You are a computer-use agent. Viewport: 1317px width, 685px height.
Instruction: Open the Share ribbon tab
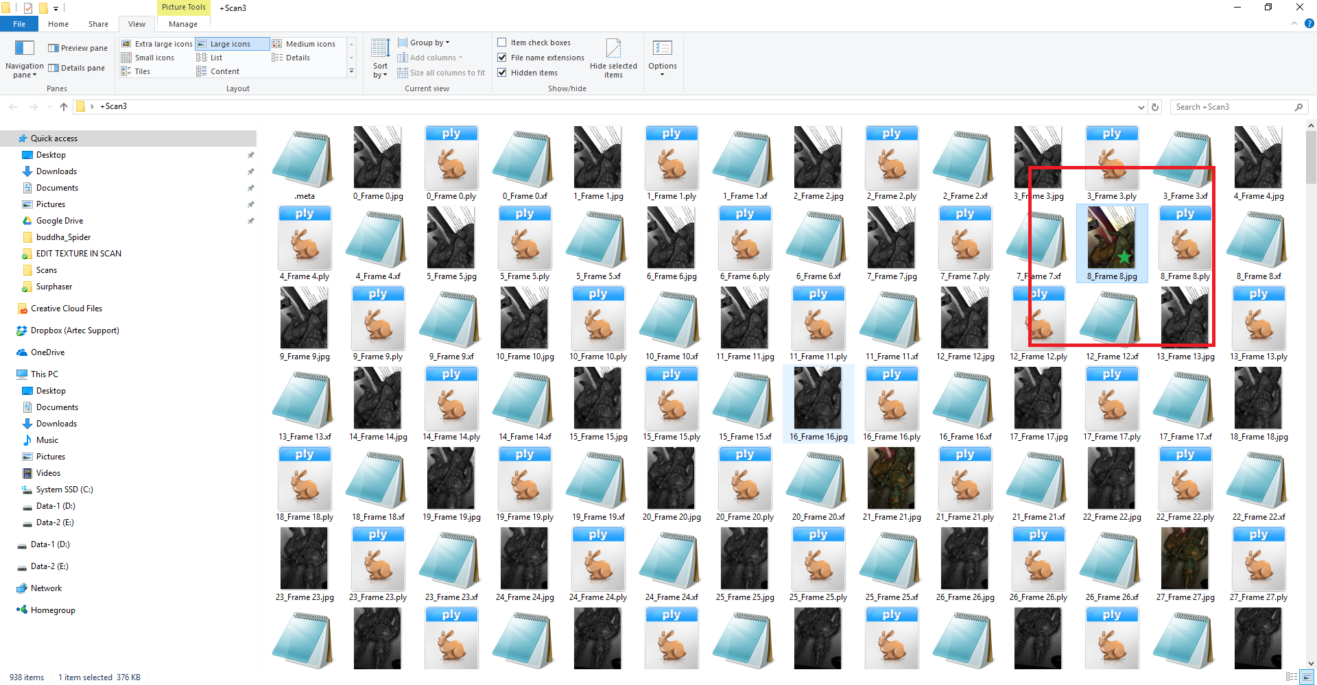pyautogui.click(x=98, y=24)
